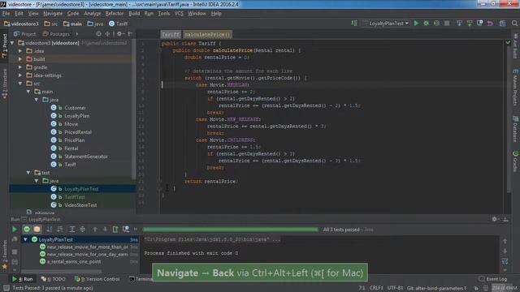520x292 pixels.
Task: Run with coverage from the main toolbar
Action: (436, 24)
